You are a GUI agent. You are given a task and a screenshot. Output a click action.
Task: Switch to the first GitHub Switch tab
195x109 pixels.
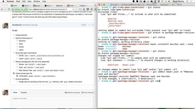pos(15,6)
